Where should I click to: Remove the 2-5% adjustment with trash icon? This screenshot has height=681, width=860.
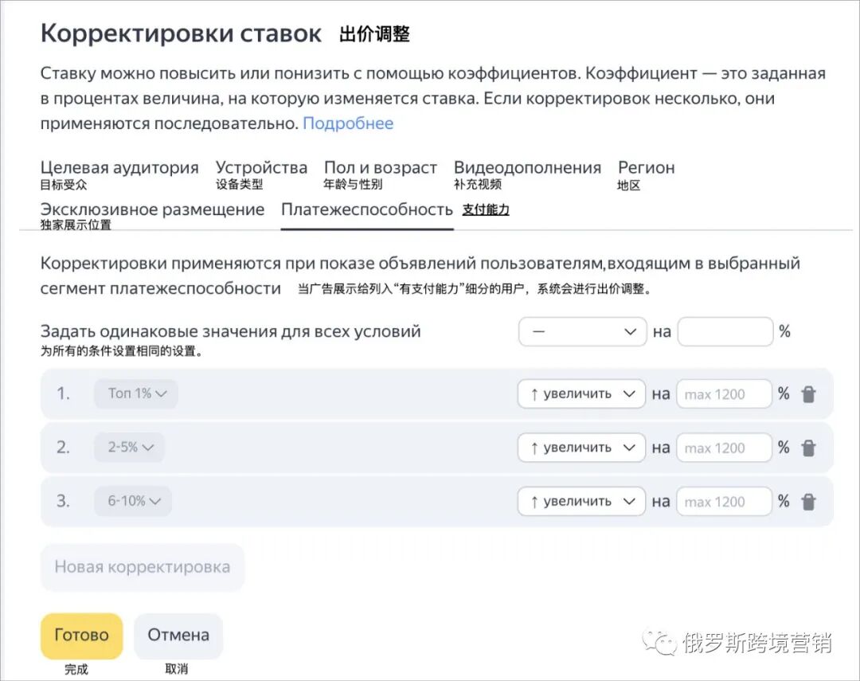click(809, 447)
